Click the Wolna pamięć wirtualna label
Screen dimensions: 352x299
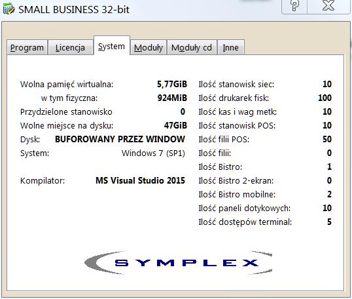[x=67, y=85]
